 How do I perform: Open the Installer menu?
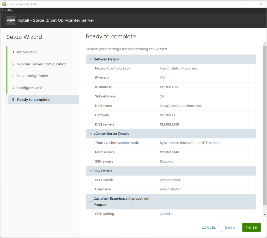point(7,10)
